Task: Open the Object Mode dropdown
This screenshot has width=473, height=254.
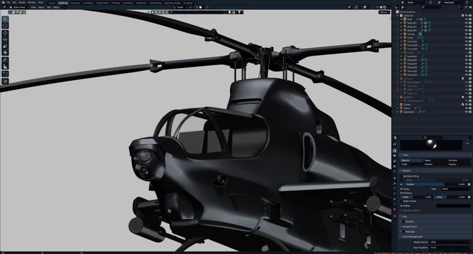Action: click(x=19, y=7)
